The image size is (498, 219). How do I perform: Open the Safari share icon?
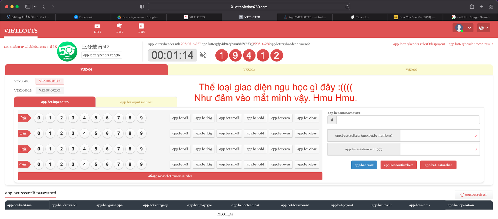click(x=472, y=6)
